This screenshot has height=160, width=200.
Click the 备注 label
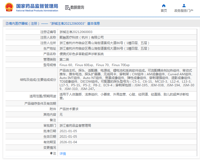[x=53, y=120]
